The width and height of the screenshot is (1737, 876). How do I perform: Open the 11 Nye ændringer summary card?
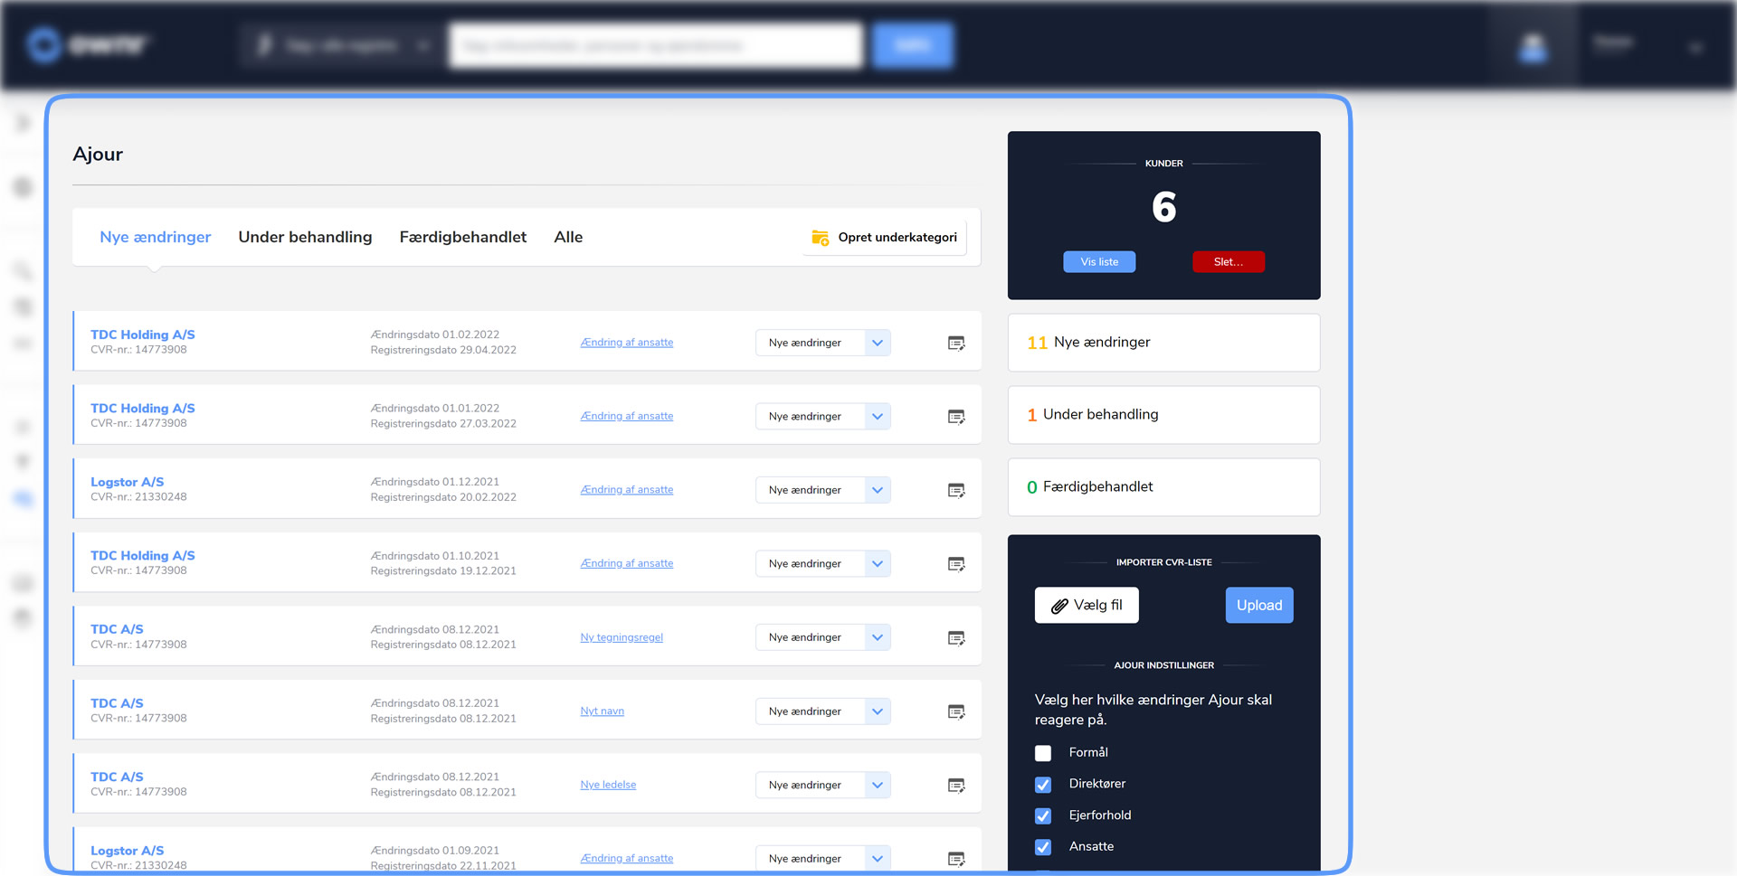1163,343
